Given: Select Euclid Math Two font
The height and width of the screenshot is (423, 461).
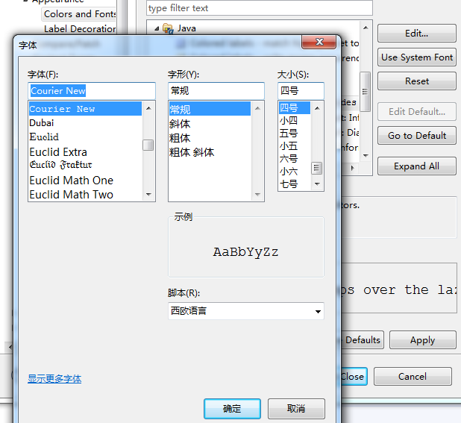Looking at the screenshot, I should coord(85,194).
